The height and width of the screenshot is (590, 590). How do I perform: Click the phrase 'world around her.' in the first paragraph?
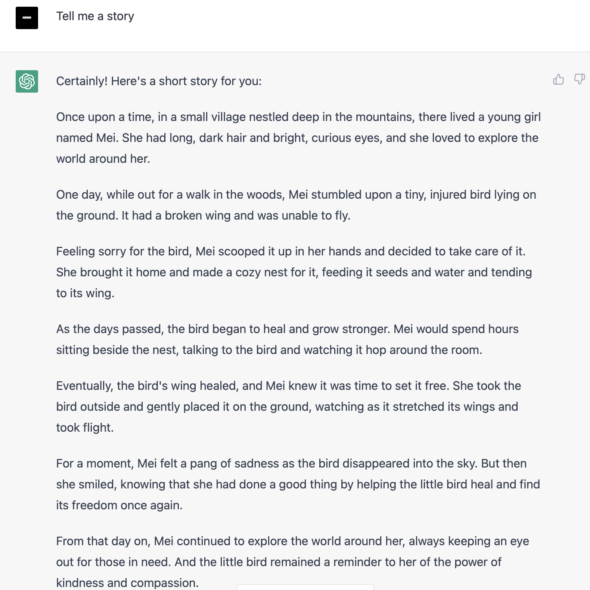coord(103,159)
